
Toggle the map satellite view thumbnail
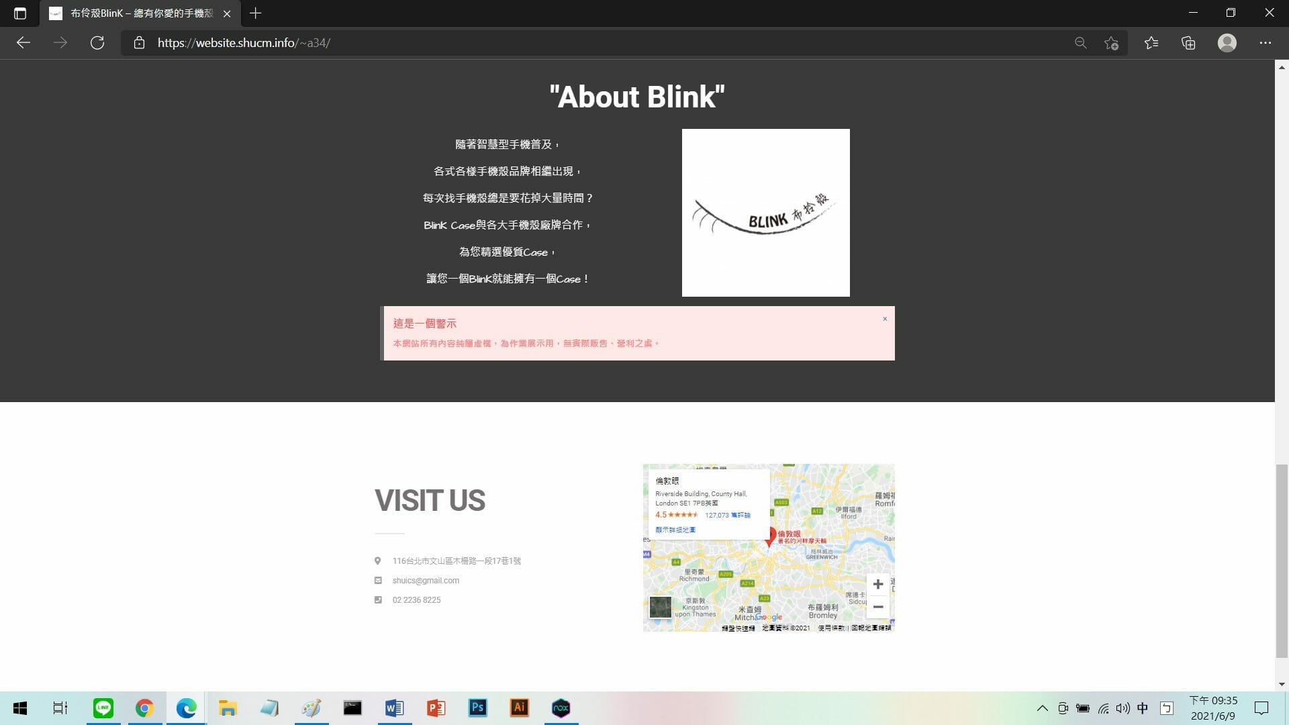point(660,607)
